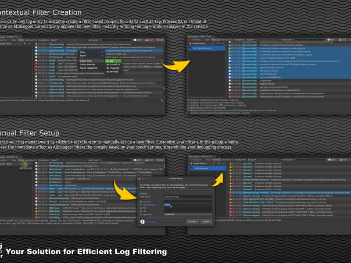351x263 pixels.
Task: Open the Export dropdown in the window behind the dialog
Action: pyautogui.click(x=55, y=160)
